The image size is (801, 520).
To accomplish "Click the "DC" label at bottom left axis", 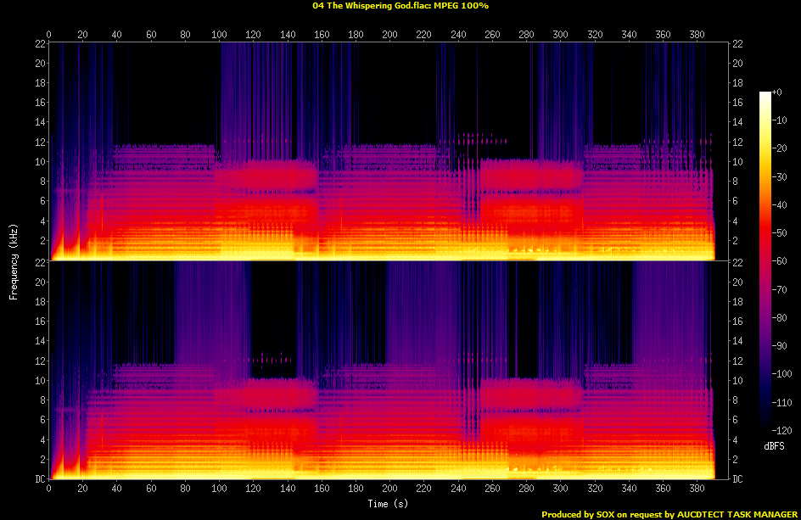I will (x=40, y=479).
